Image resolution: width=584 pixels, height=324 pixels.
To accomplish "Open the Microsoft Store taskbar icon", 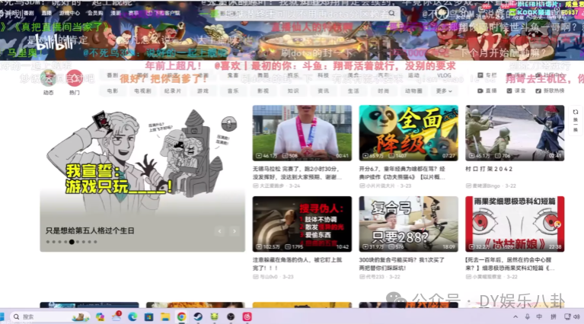I will pyautogui.click(x=149, y=316).
